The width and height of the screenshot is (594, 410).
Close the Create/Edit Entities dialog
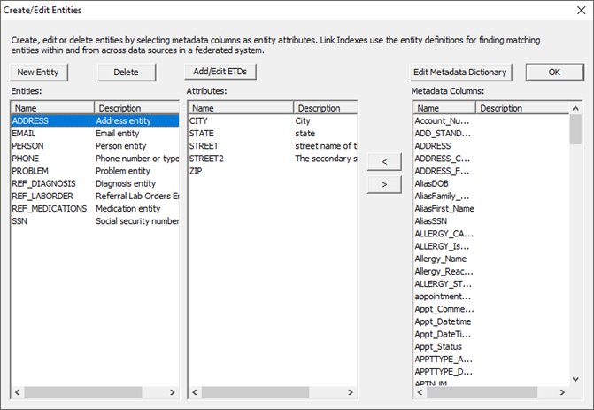click(x=581, y=11)
